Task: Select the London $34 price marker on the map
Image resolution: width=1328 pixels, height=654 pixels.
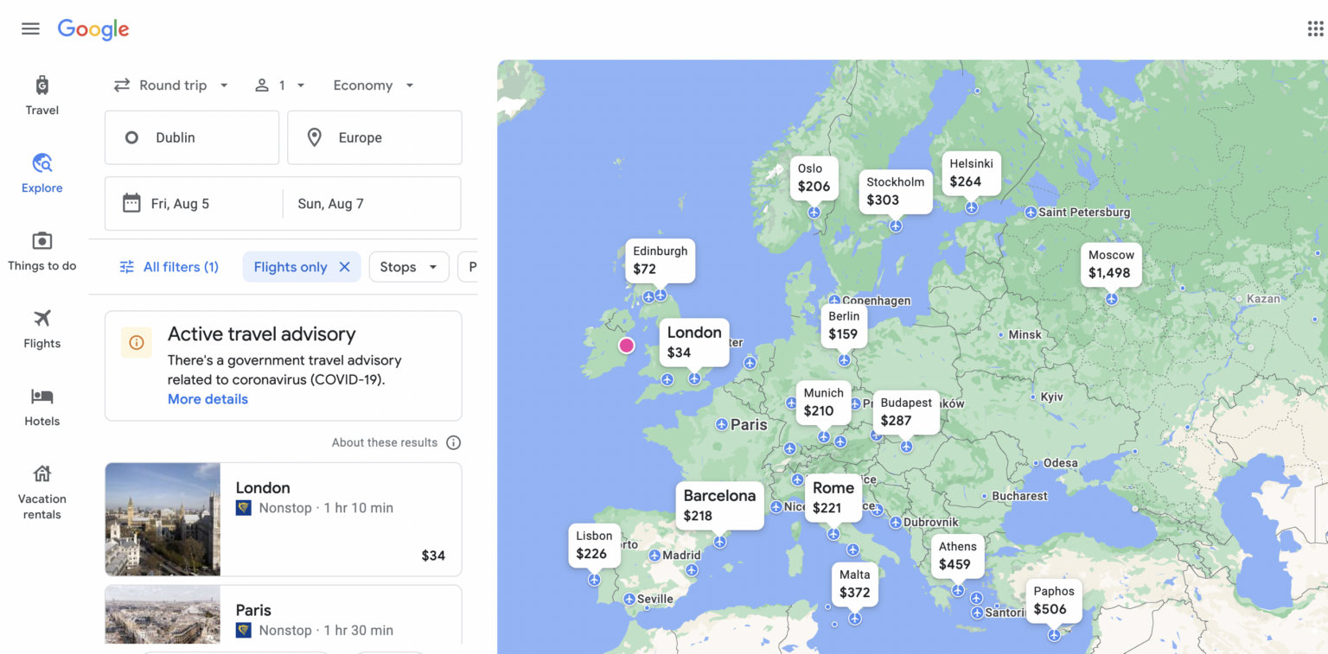Action: coord(694,342)
